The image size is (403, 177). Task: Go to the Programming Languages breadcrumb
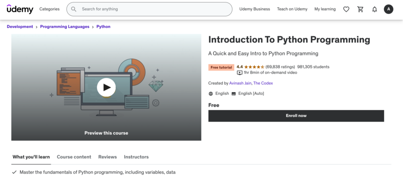pyautogui.click(x=65, y=27)
